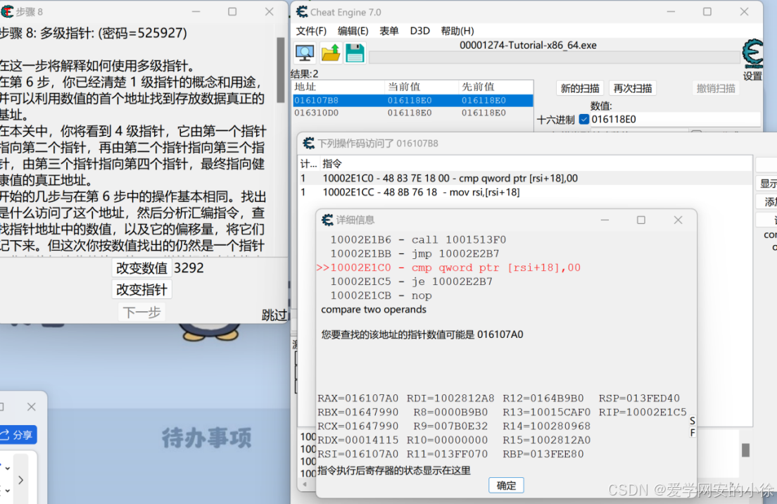
Task: Select the mov rsi,[rsi+18] opcode row
Action: [525, 192]
